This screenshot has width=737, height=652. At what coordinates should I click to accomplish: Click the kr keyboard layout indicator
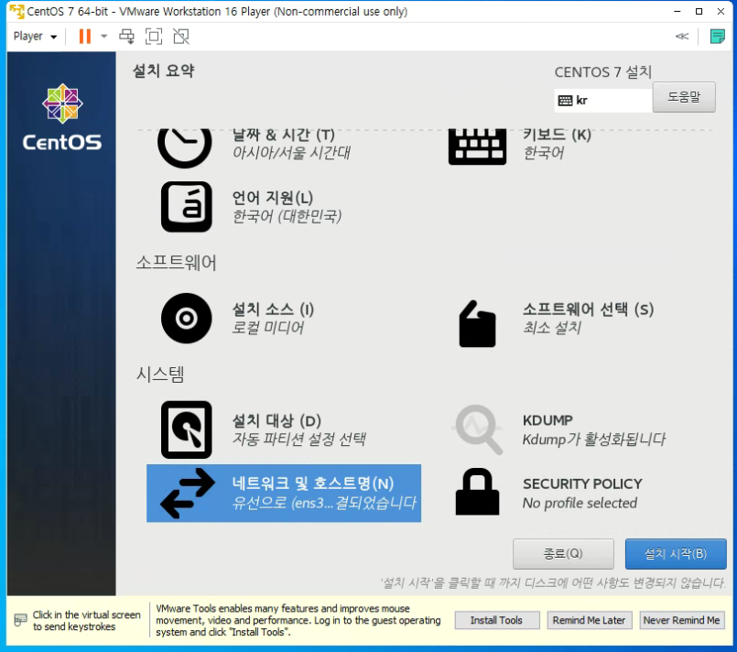(602, 100)
